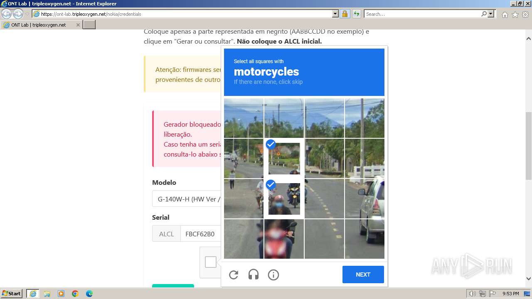Click the search magnifier icon
This screenshot has width=532, height=299.
[484, 14]
